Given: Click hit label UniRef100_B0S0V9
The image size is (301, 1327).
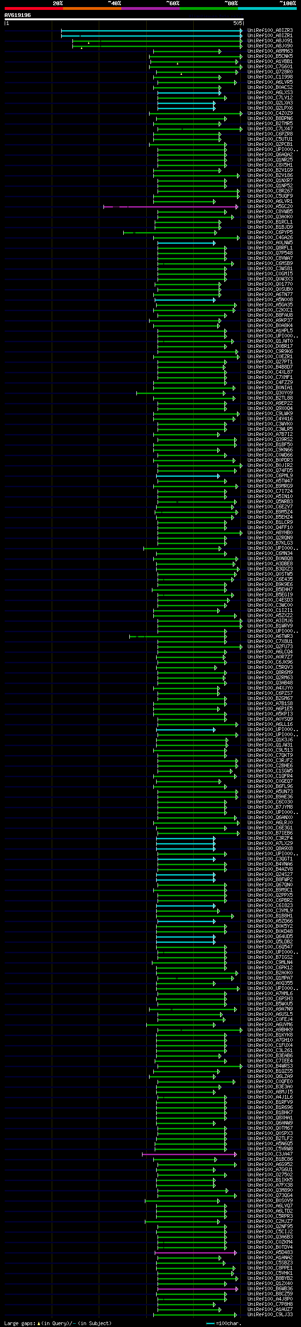Looking at the screenshot, I should coord(270,1200).
